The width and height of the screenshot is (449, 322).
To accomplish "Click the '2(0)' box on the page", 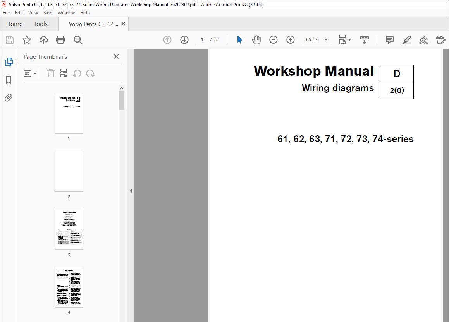I will tap(397, 90).
